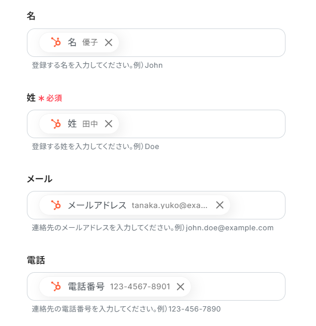Select the 姓 田中 chip label
The height and width of the screenshot is (326, 316).
[x=83, y=124]
